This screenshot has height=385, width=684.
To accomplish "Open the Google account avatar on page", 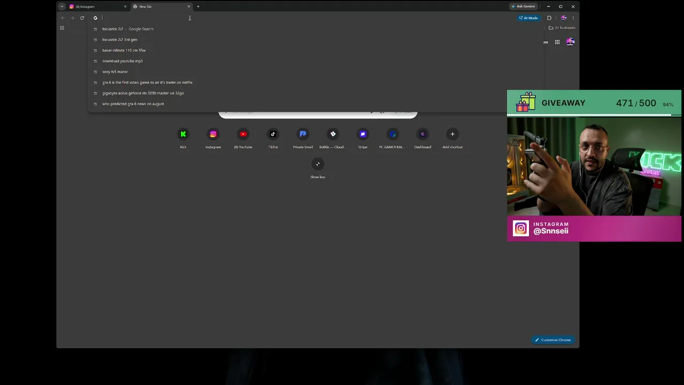I will tap(570, 42).
